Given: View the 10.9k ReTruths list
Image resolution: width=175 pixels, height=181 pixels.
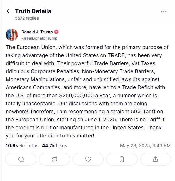Looking at the screenshot, I should [22, 146].
